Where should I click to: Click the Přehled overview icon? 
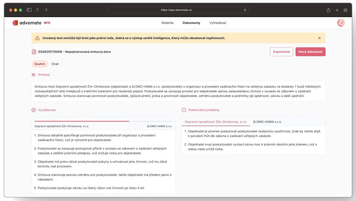(x=33, y=75)
